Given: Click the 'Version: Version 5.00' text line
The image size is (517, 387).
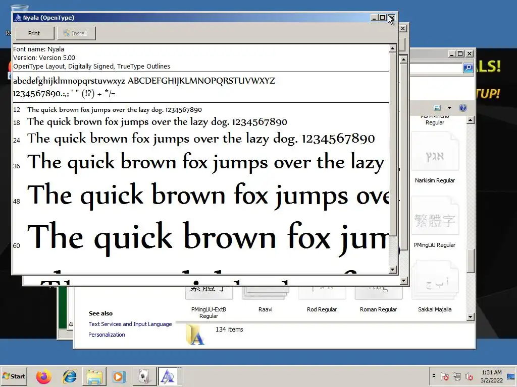Looking at the screenshot, I should (x=44, y=58).
